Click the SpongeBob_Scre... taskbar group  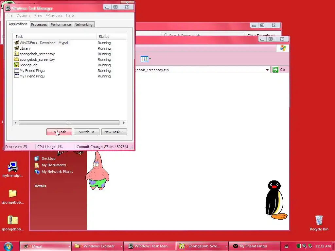coord(202,246)
